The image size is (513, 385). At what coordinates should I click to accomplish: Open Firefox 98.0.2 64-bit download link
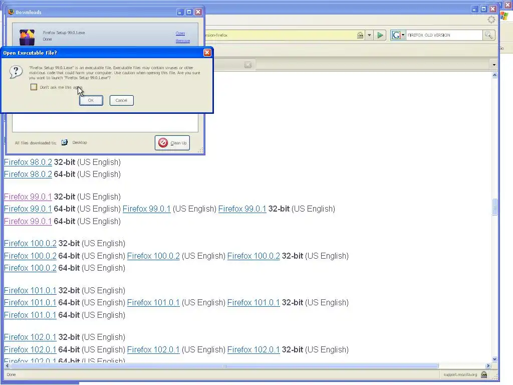(28, 174)
